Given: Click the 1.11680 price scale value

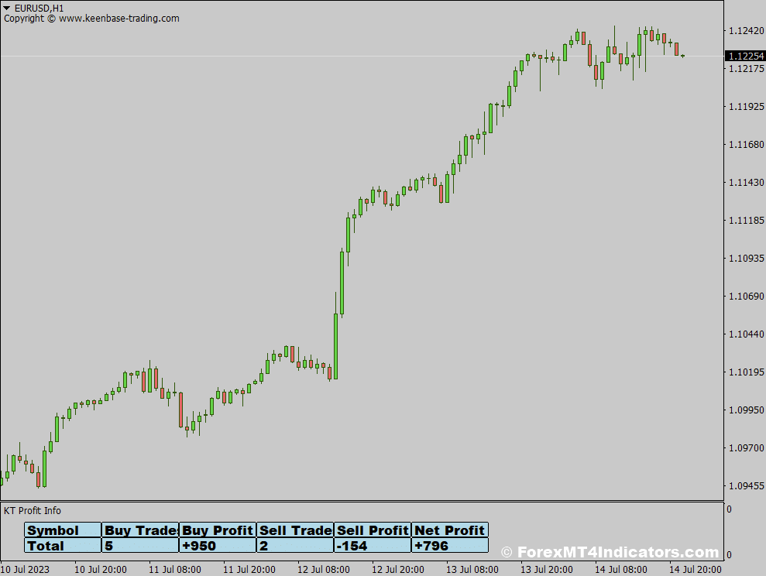Looking at the screenshot, I should 746,145.
